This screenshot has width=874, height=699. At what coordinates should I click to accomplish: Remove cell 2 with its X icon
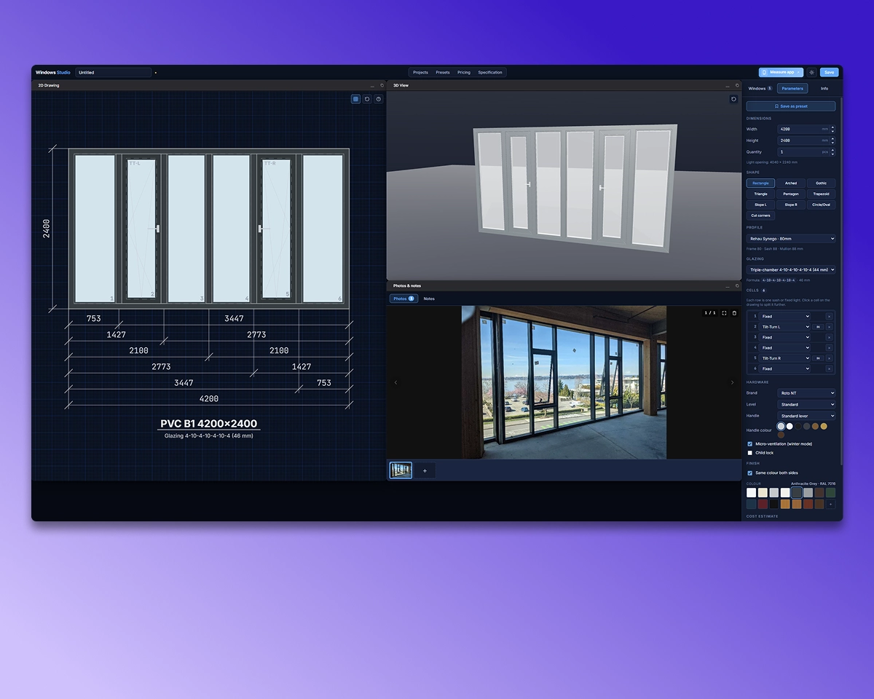[x=829, y=327]
